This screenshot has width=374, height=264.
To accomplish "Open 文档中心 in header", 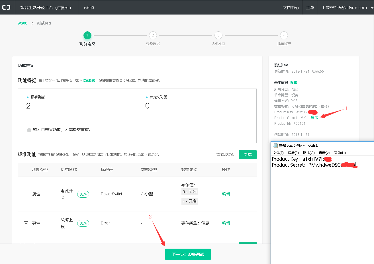I will tap(291, 8).
